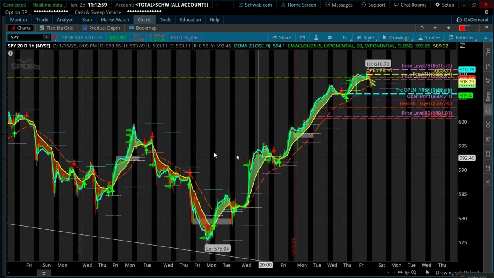
Task: Click the back arrow navigation icon
Action: 435,28
